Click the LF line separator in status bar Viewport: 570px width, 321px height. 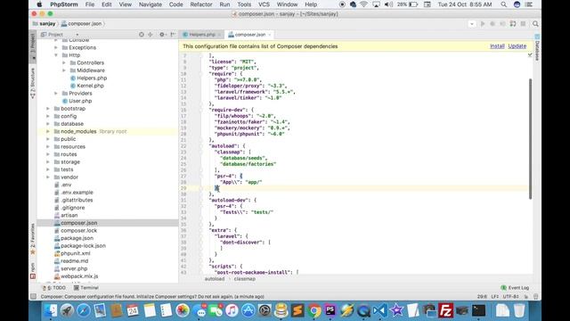coord(494,297)
